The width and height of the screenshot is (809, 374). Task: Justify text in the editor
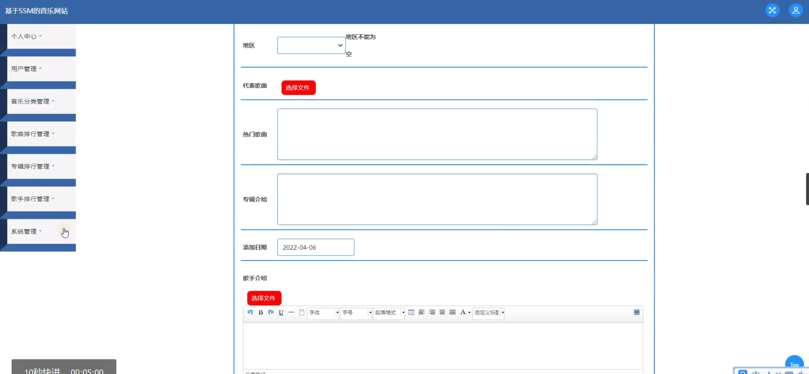pyautogui.click(x=453, y=312)
